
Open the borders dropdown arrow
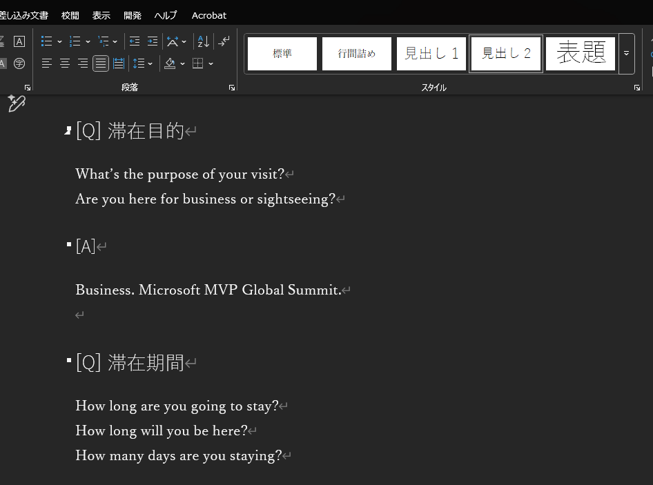point(211,63)
